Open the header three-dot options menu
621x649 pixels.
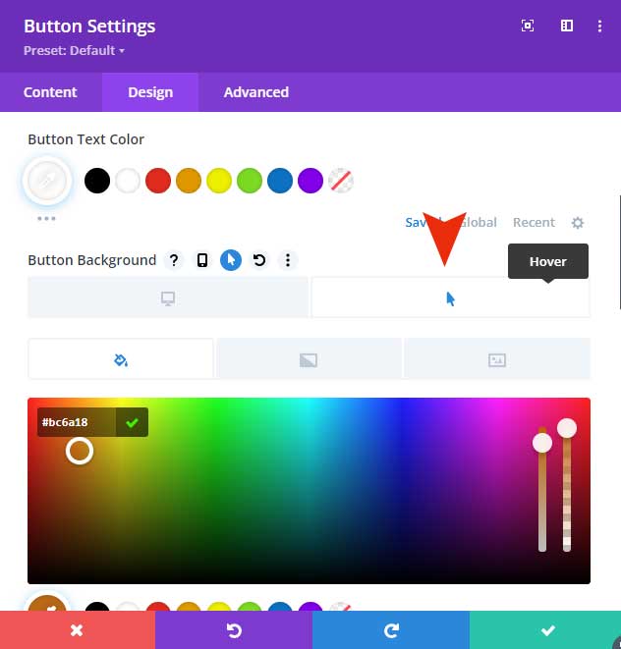click(x=599, y=27)
